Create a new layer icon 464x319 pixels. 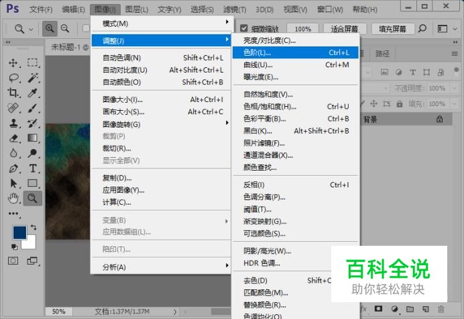(x=426, y=309)
